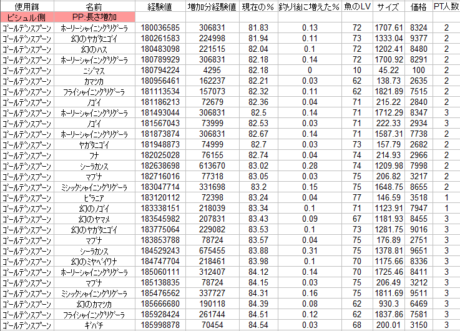Click the 名前 column header

point(94,6)
